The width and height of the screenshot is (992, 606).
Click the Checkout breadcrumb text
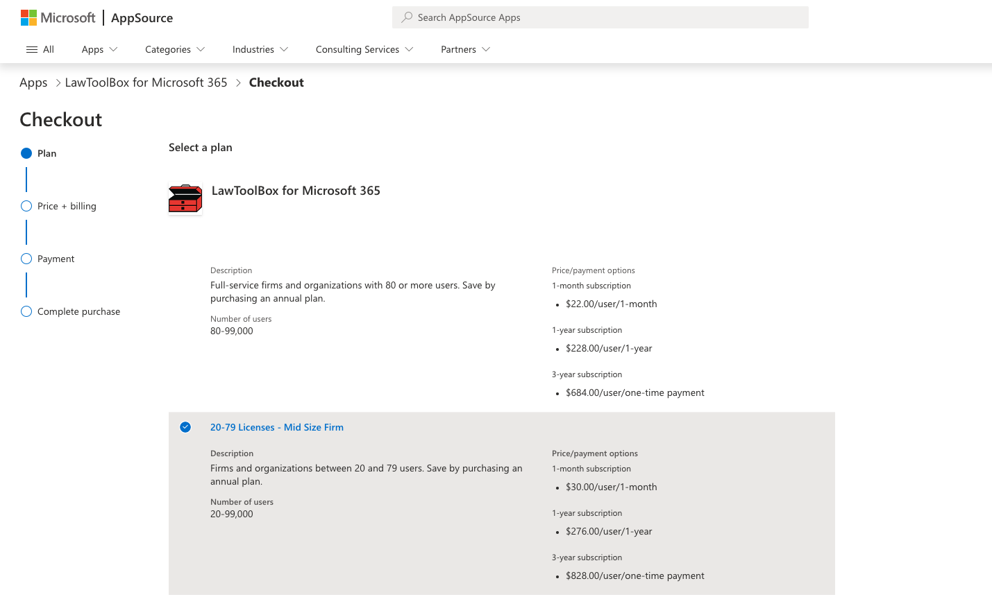[276, 83]
